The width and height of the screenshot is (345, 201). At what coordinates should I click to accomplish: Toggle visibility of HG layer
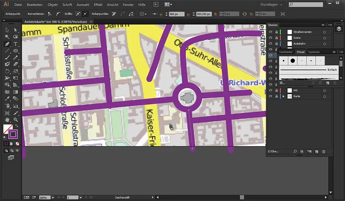(270, 90)
